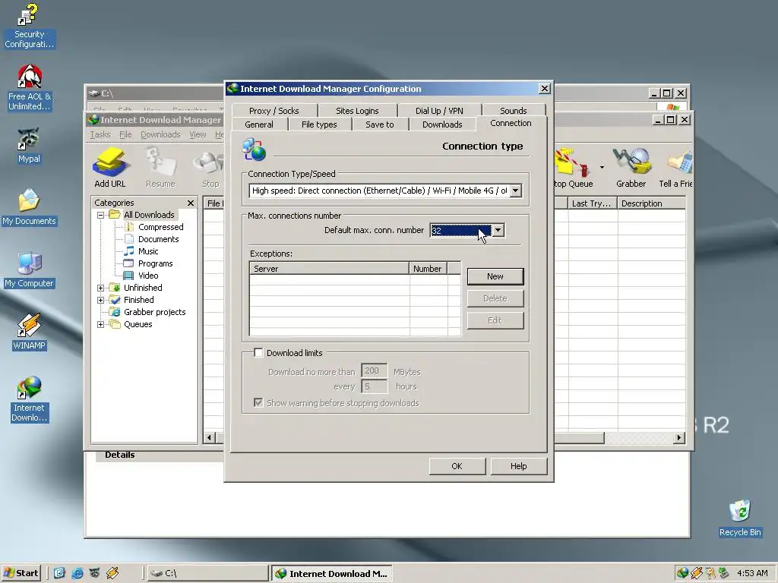Enable the Download limits checkbox
This screenshot has height=583, width=778.
coord(258,352)
